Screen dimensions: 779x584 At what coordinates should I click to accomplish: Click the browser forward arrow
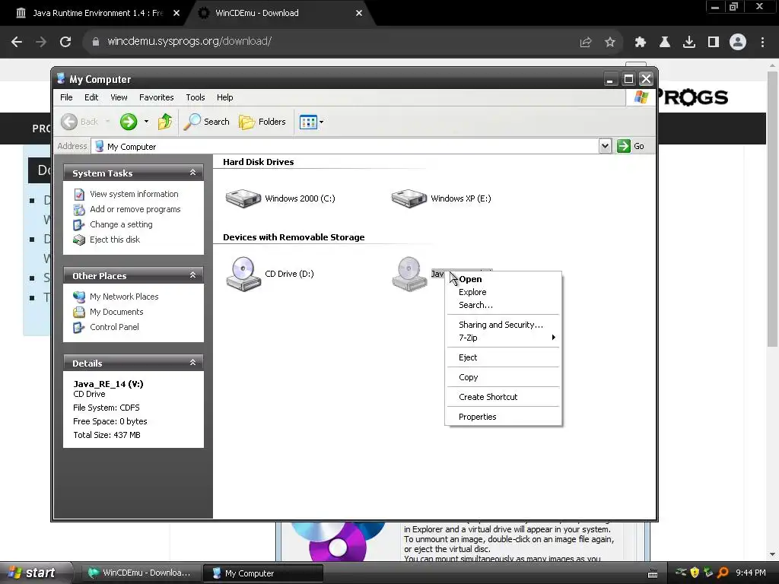point(41,42)
